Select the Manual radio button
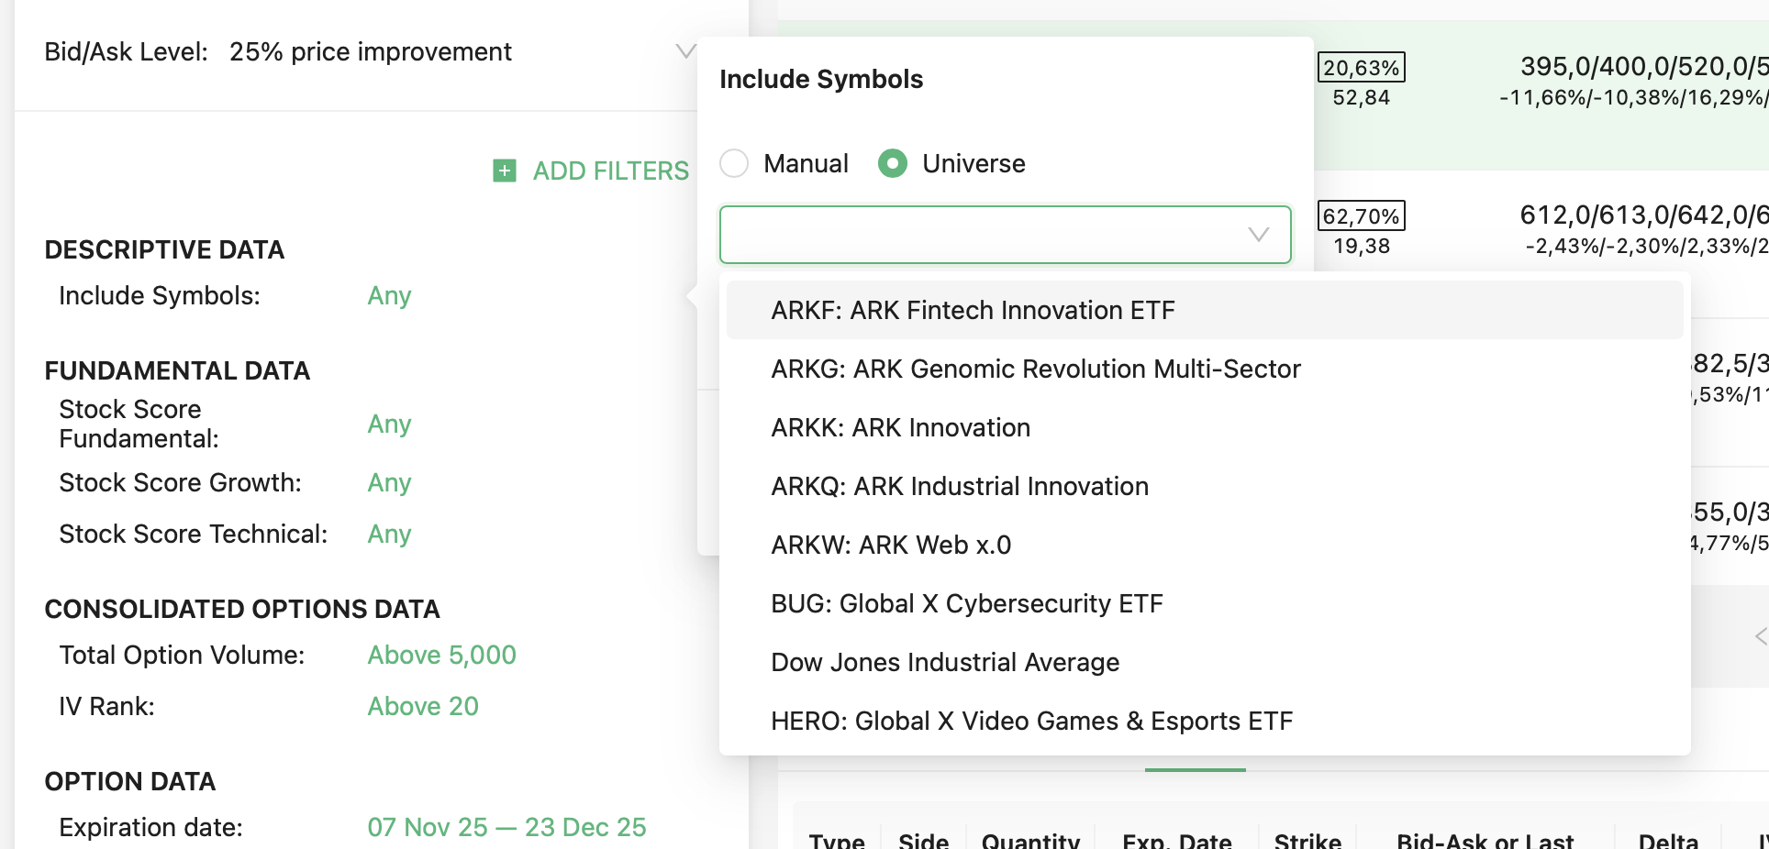Screen dimensions: 1769x849 click(x=734, y=163)
